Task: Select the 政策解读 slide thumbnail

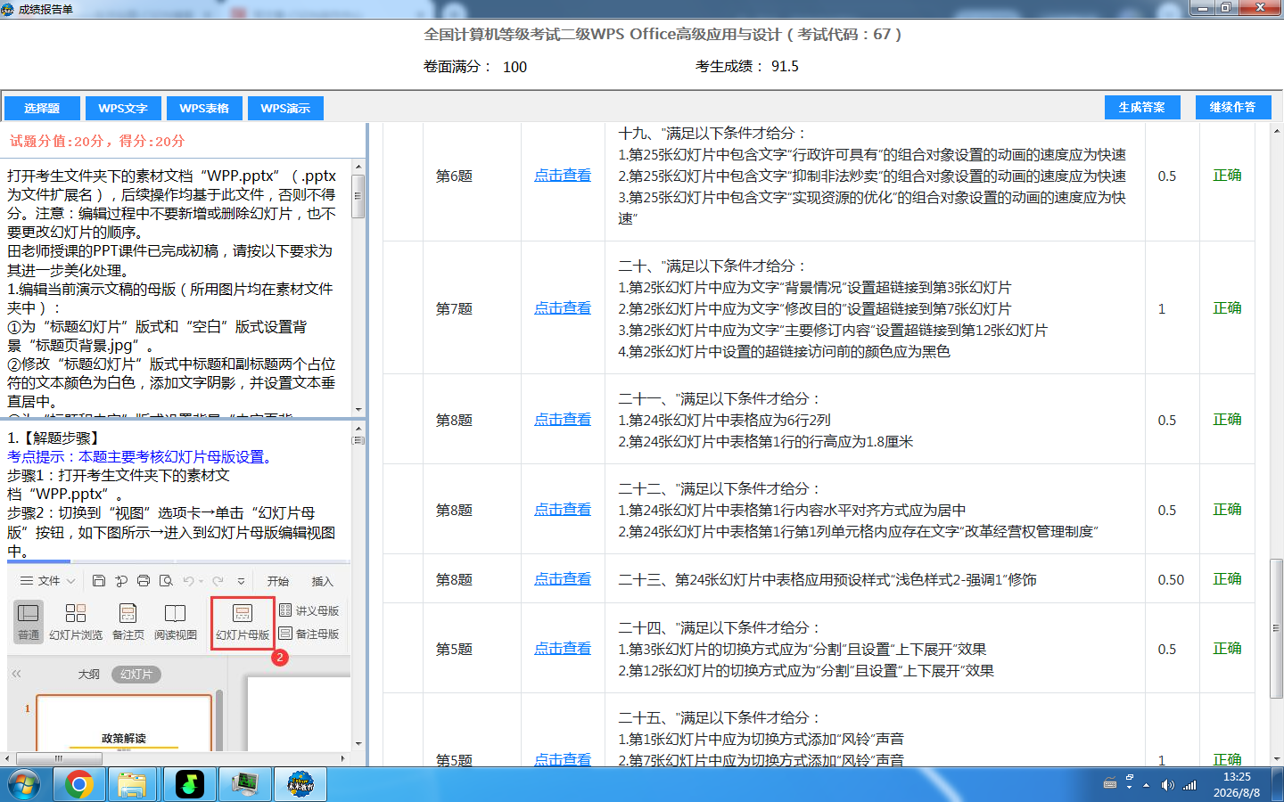Action: point(124,724)
